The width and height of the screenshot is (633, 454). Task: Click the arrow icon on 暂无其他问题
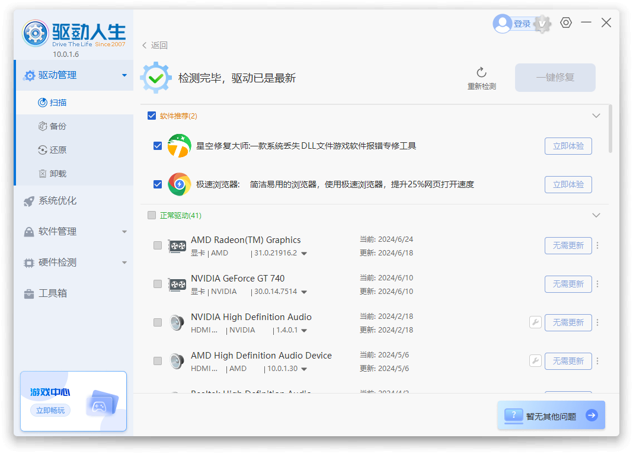[592, 415]
